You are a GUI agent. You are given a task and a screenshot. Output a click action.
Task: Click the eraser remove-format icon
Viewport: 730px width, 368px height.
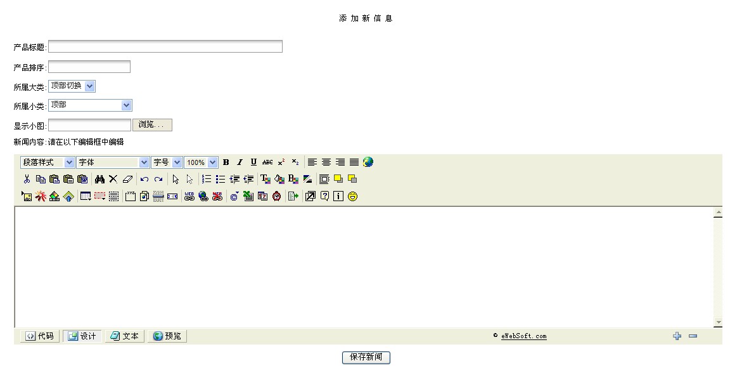point(127,179)
